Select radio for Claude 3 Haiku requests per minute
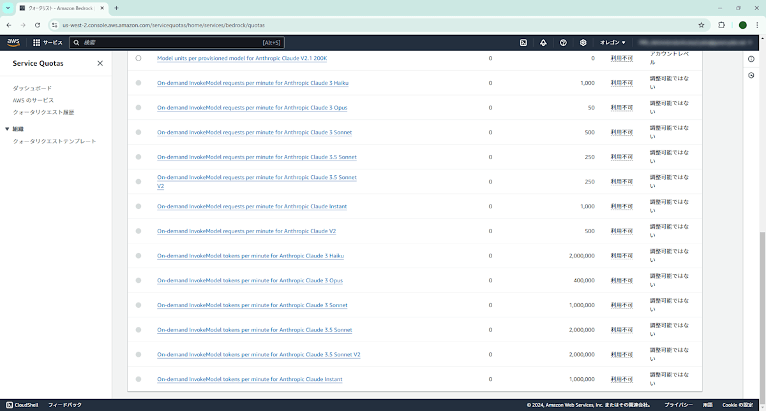The image size is (766, 411). tap(139, 83)
